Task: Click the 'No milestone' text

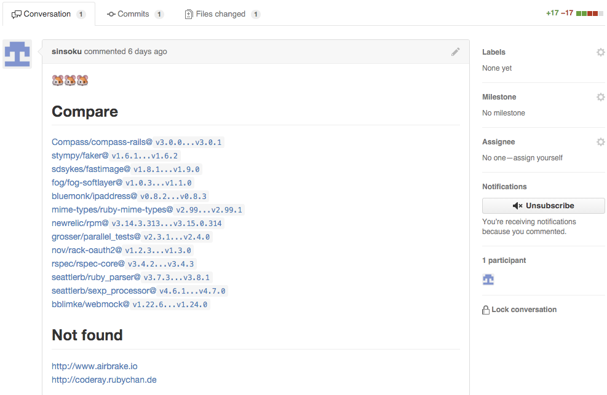Action: [504, 113]
